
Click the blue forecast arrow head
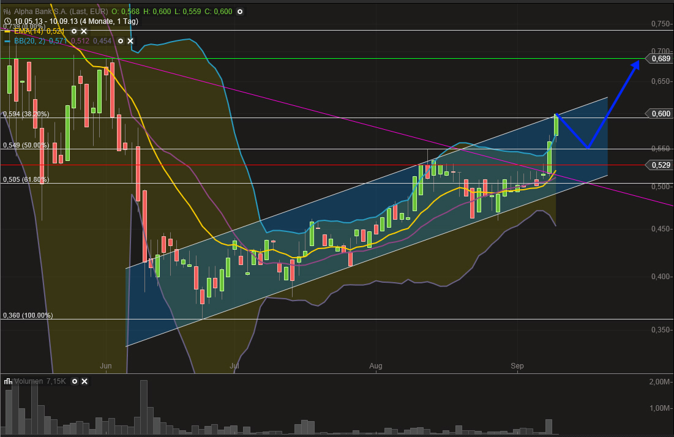coord(635,65)
